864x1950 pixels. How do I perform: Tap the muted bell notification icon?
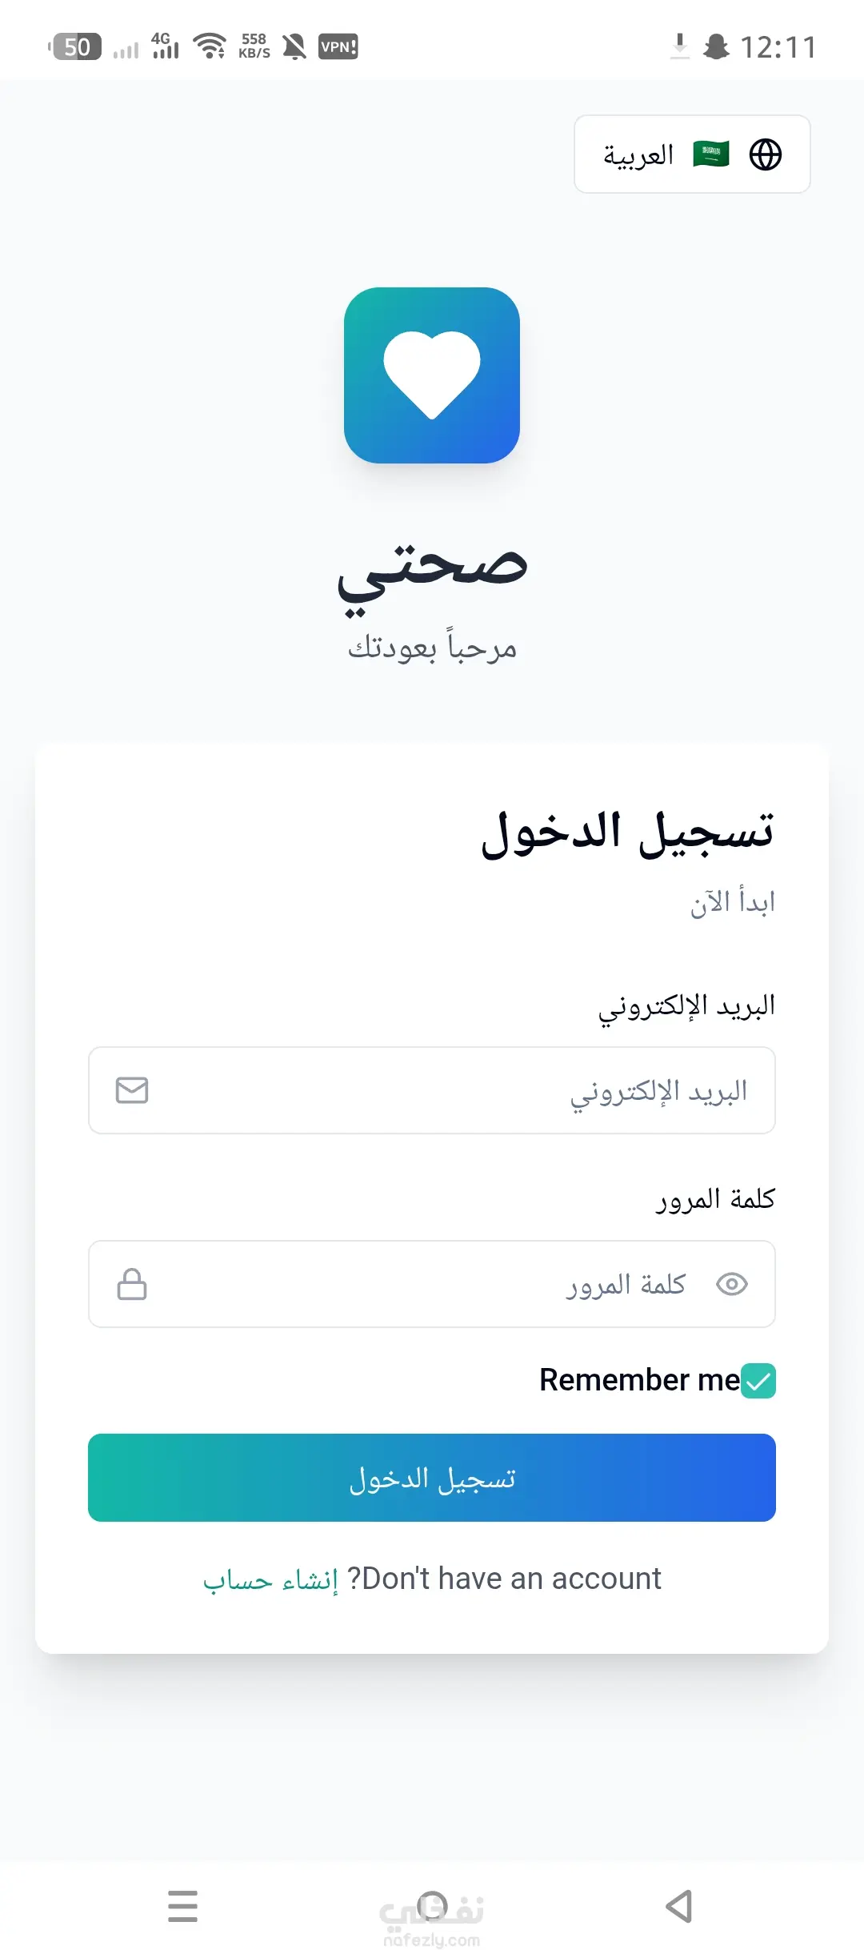(294, 46)
